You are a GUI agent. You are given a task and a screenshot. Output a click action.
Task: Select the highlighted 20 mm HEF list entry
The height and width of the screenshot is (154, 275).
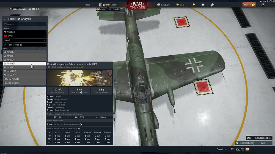click(25, 64)
